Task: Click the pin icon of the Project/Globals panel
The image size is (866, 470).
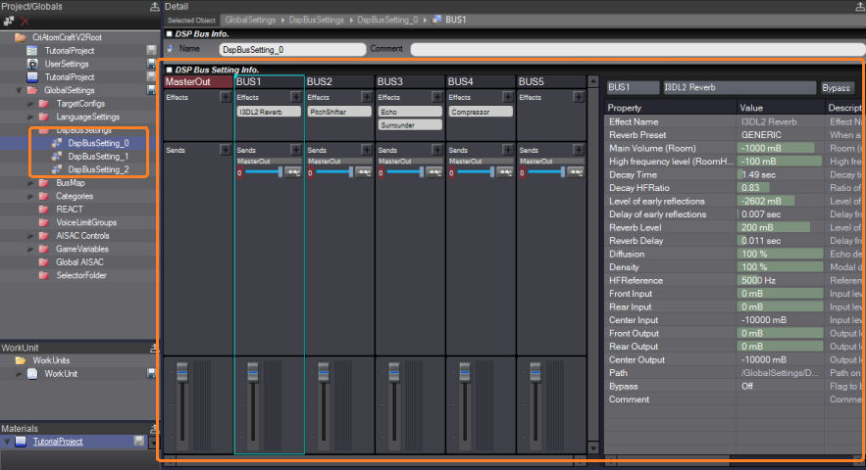Action: click(x=155, y=7)
